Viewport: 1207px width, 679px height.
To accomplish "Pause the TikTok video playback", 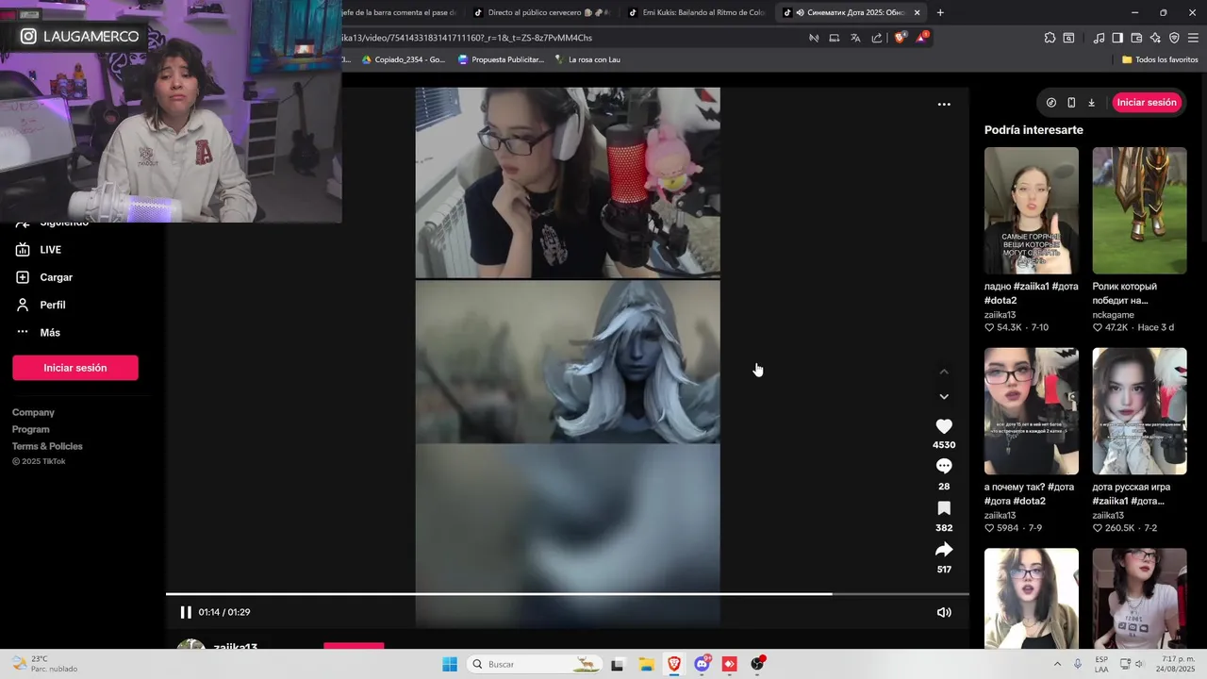I will 186,612.
